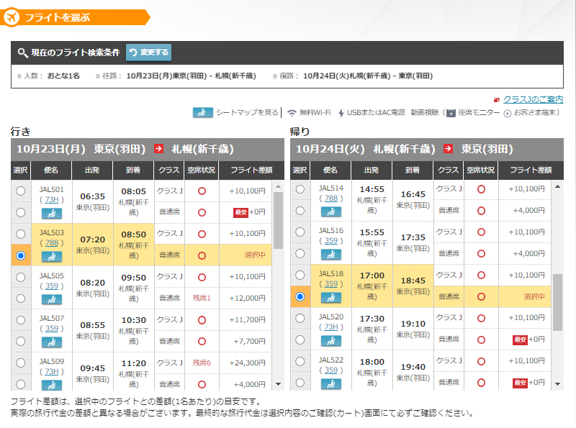Screen dimensions: 576x428
Task: Open seat map icon for JAL507
Action: pos(51,342)
